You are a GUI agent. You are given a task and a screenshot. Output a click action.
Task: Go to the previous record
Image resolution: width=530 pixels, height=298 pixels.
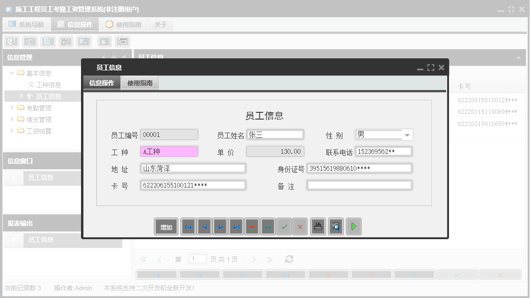[204, 226]
